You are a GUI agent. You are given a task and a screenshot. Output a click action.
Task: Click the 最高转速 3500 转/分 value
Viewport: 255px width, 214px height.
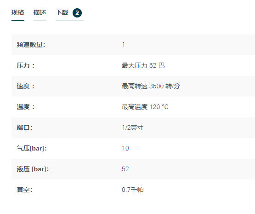pos(151,86)
